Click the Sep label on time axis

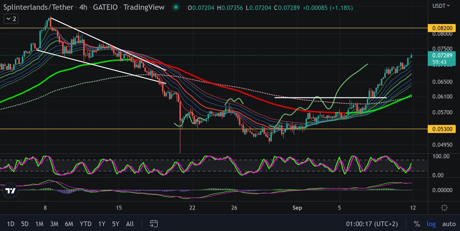point(297,208)
